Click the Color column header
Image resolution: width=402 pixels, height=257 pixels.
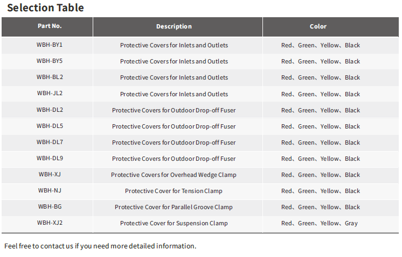click(x=318, y=26)
